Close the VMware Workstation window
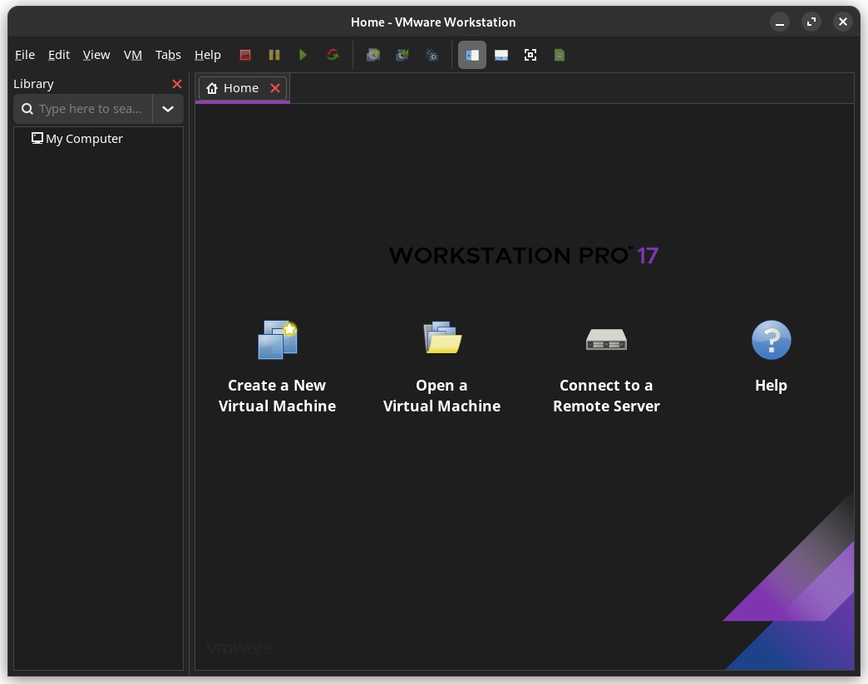This screenshot has height=684, width=868. (843, 22)
